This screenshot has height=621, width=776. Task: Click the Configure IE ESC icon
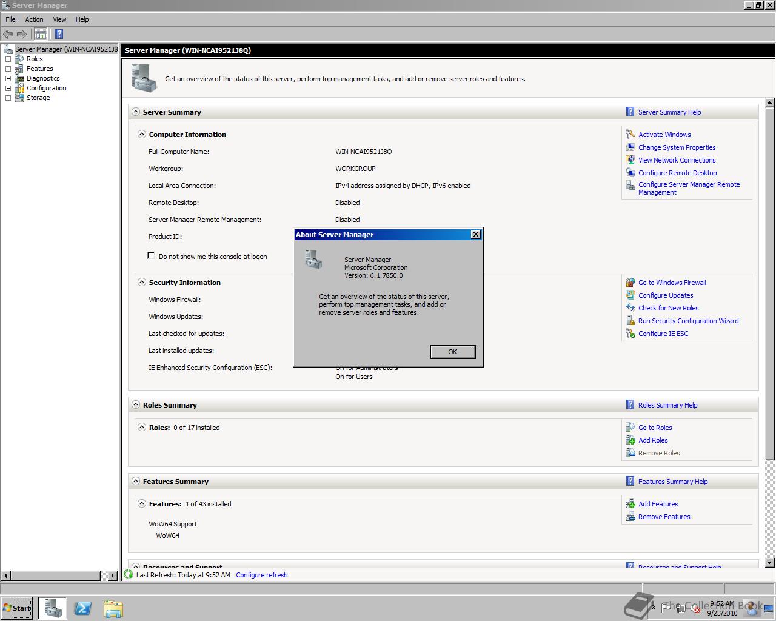pos(630,334)
